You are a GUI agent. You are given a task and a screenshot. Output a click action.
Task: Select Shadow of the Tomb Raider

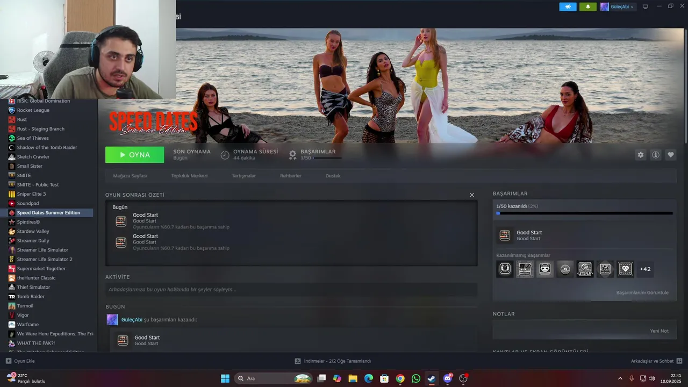pos(47,147)
